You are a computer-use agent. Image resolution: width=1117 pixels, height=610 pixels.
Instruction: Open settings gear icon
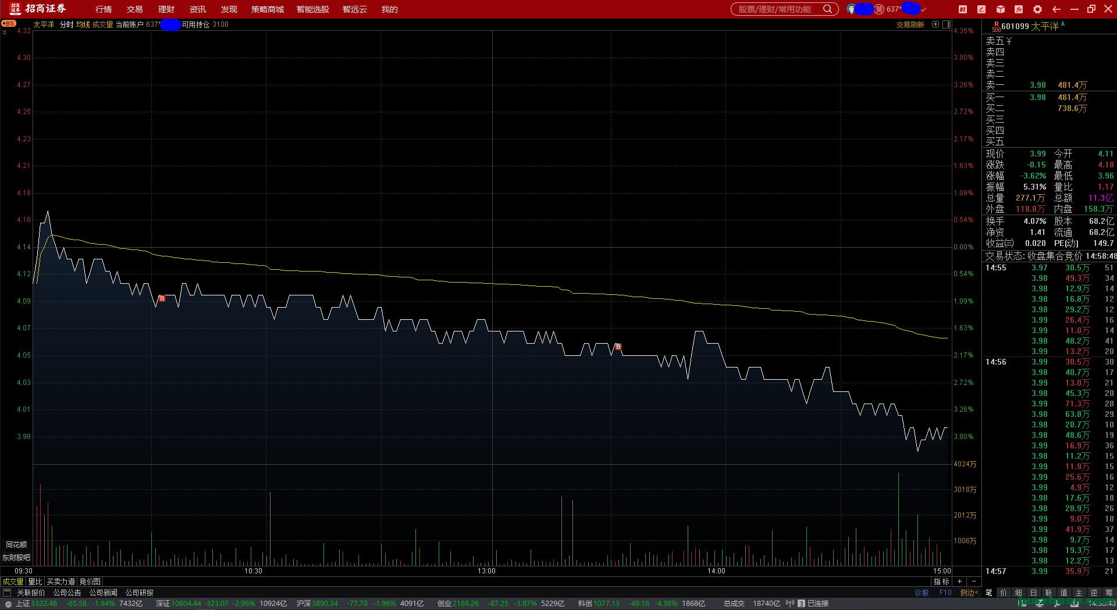1037,9
